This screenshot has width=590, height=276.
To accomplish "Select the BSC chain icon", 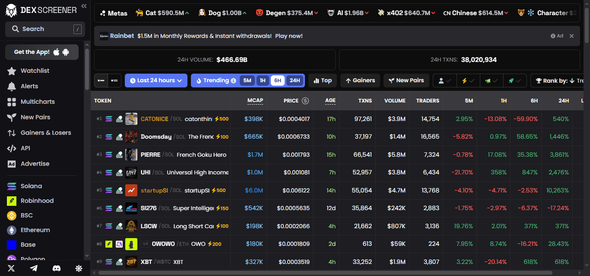I will pyautogui.click(x=12, y=215).
